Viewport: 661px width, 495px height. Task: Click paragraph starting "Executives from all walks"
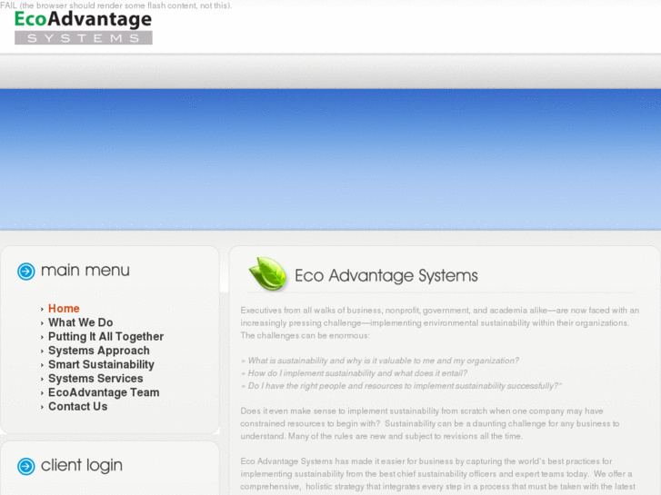click(440, 322)
